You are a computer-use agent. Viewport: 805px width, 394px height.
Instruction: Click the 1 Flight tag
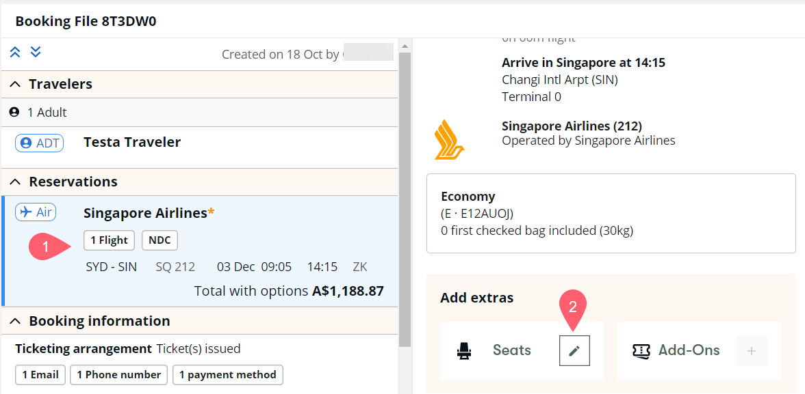point(109,240)
